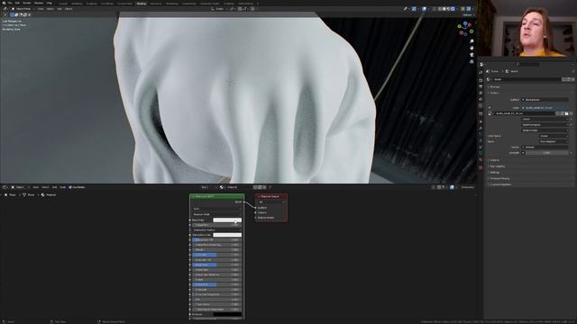This screenshot has height=324, width=577.
Task: Toggle proportional editing in viewport header
Action: 252,8
